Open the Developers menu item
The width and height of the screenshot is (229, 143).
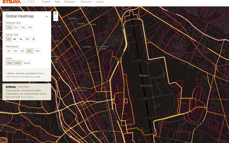click(70, 2)
